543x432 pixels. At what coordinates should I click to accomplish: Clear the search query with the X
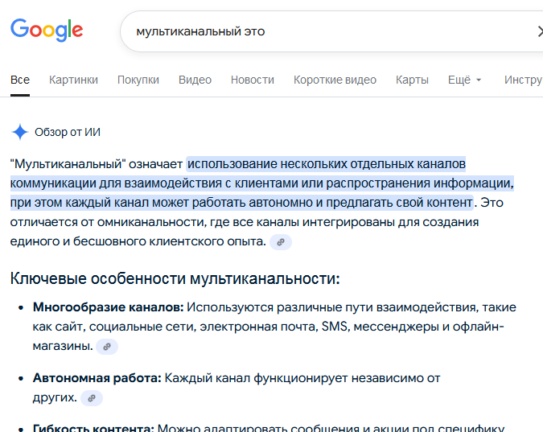(x=539, y=31)
